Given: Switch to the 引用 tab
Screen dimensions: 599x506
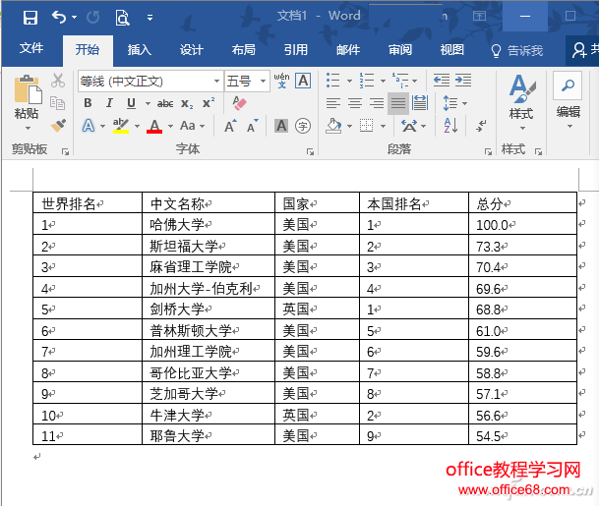Looking at the screenshot, I should coord(296,49).
